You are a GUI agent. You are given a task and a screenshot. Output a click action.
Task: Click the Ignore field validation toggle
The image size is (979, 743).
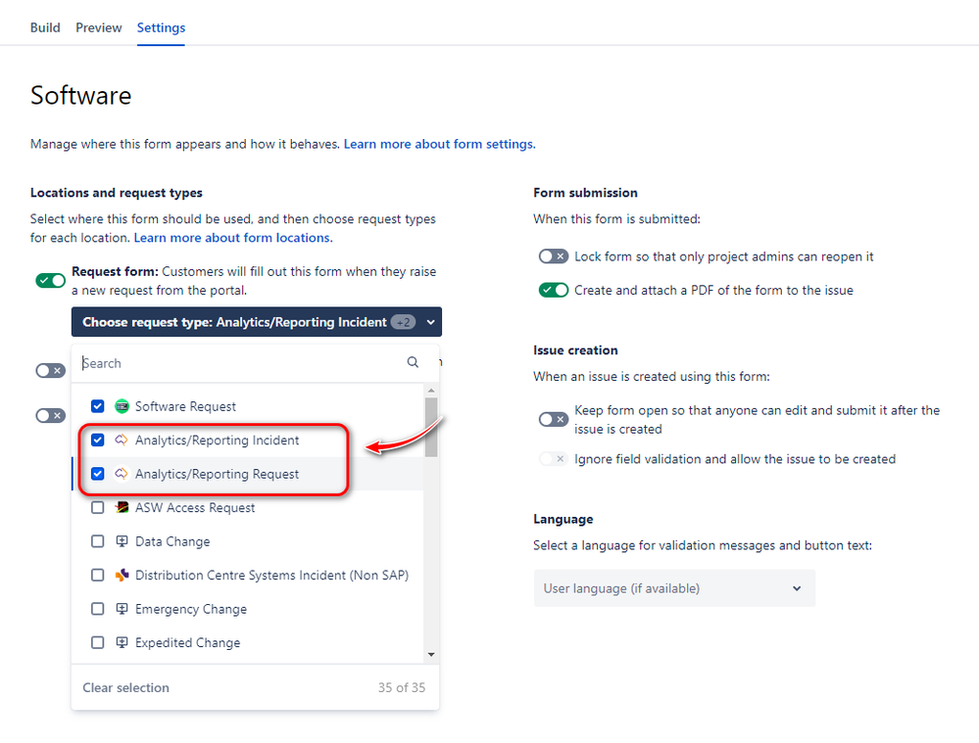point(553,459)
